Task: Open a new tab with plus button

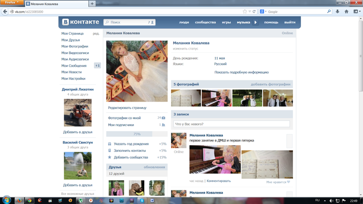Action: click(92, 4)
